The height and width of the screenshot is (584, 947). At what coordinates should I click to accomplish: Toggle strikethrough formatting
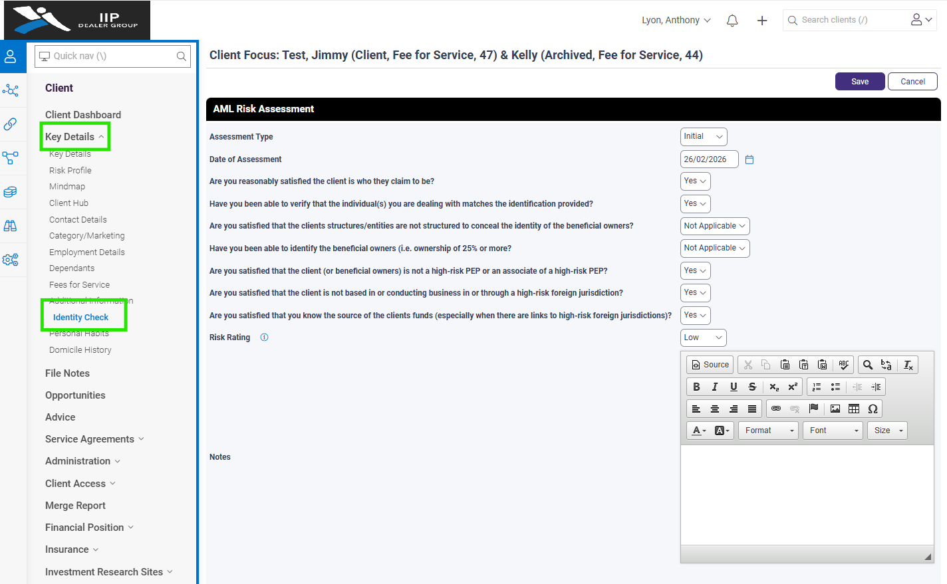752,387
